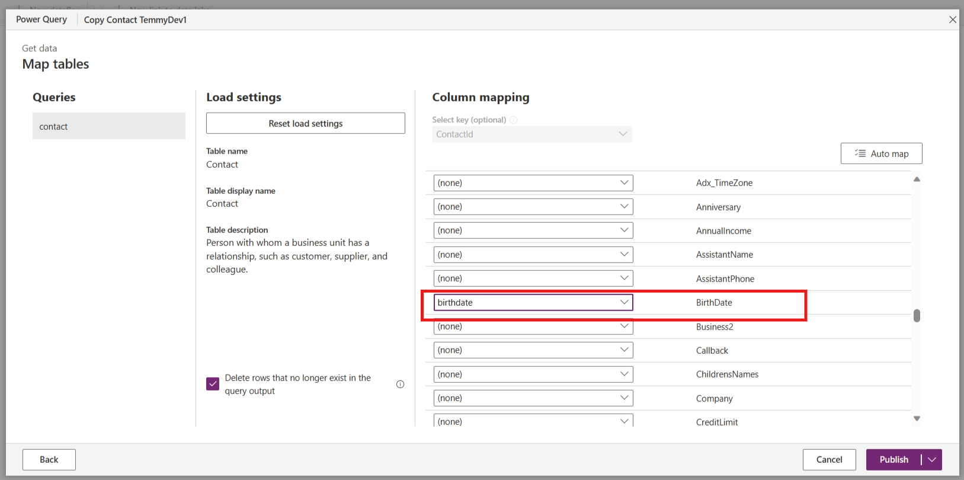Screen dimensions: 964x480
Task: Click the Table display name value Contact
Action: [x=222, y=203]
